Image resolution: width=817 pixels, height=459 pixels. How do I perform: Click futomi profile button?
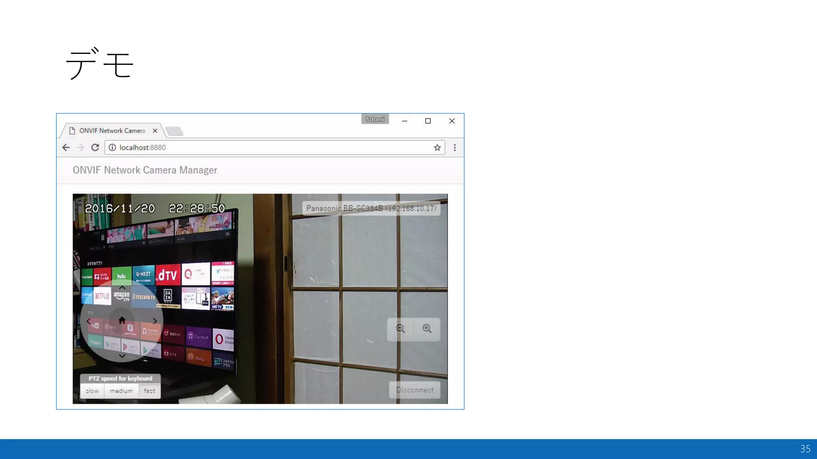375,119
